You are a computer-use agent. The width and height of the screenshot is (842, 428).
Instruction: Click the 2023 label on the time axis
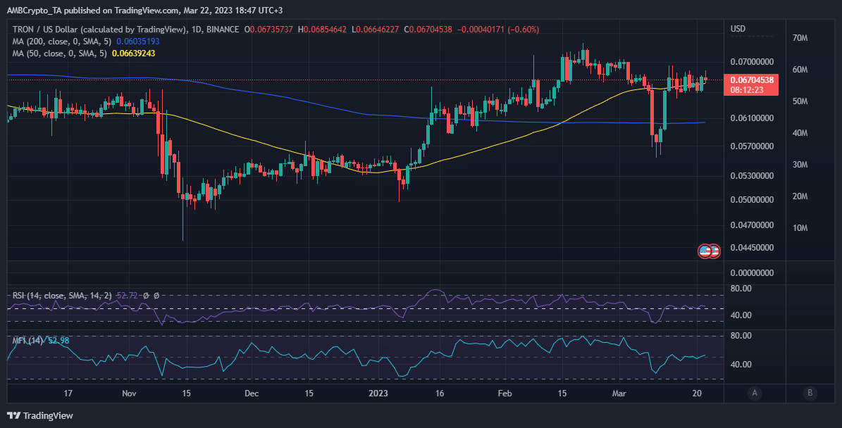(x=379, y=394)
